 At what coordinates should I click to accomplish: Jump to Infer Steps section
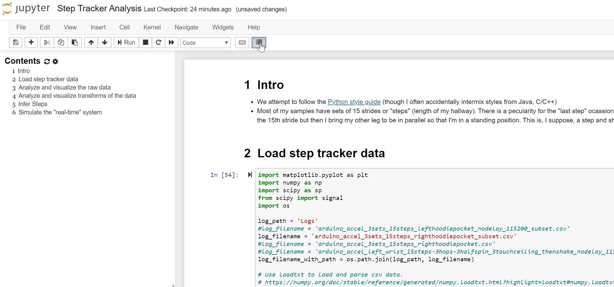33,104
